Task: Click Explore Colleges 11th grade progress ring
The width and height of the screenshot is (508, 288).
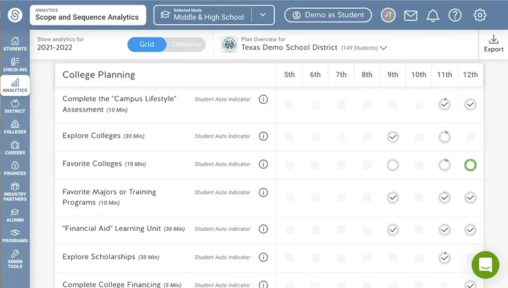Action: 444,137
